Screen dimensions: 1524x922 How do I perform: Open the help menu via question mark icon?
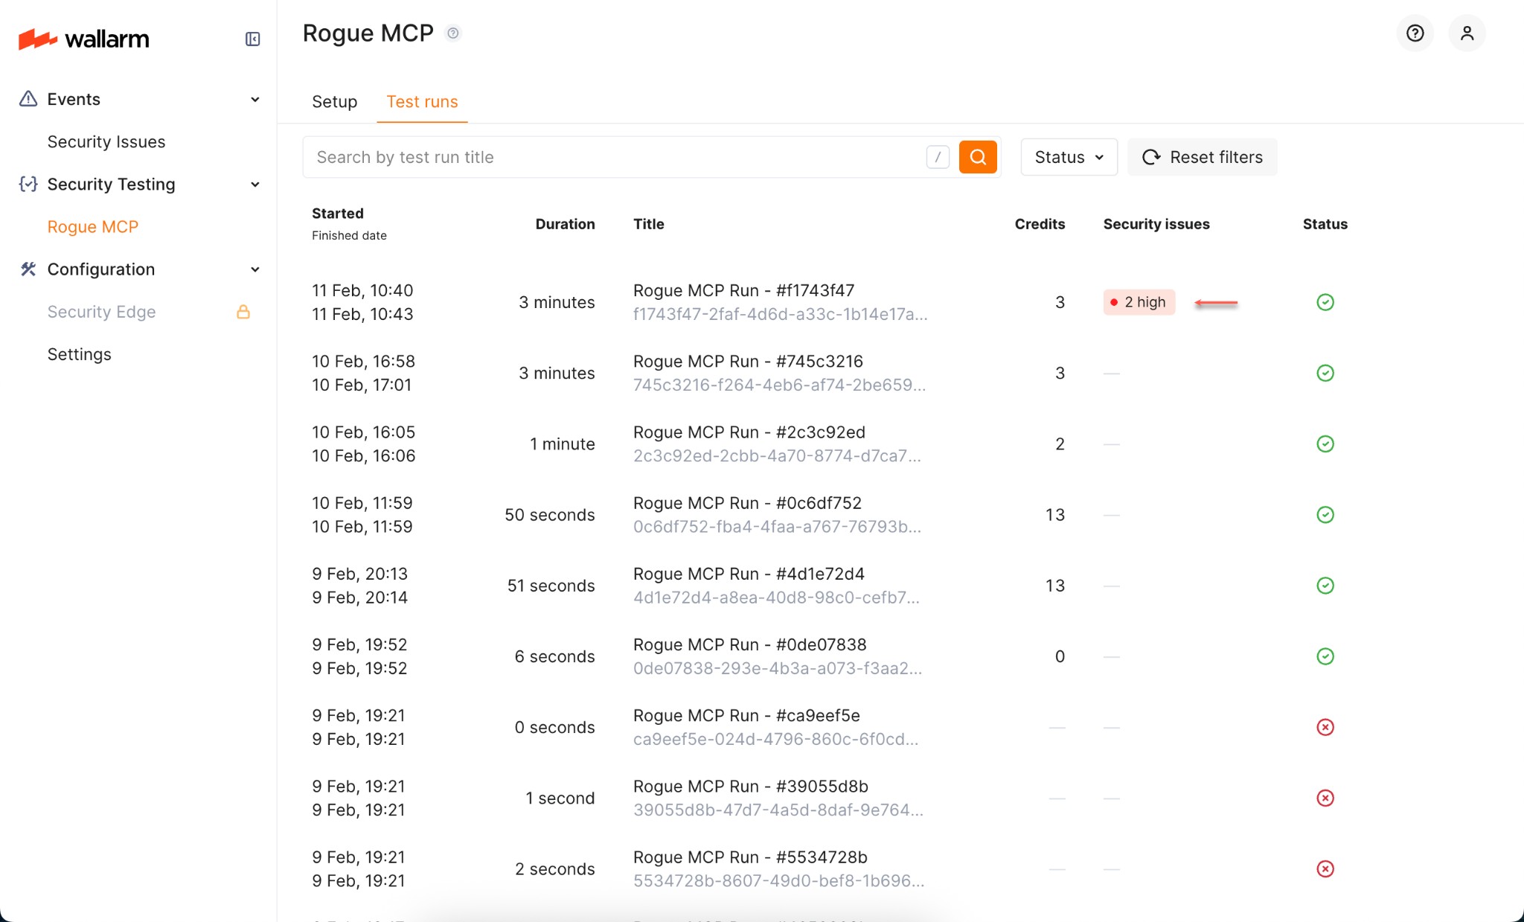[x=1415, y=33]
